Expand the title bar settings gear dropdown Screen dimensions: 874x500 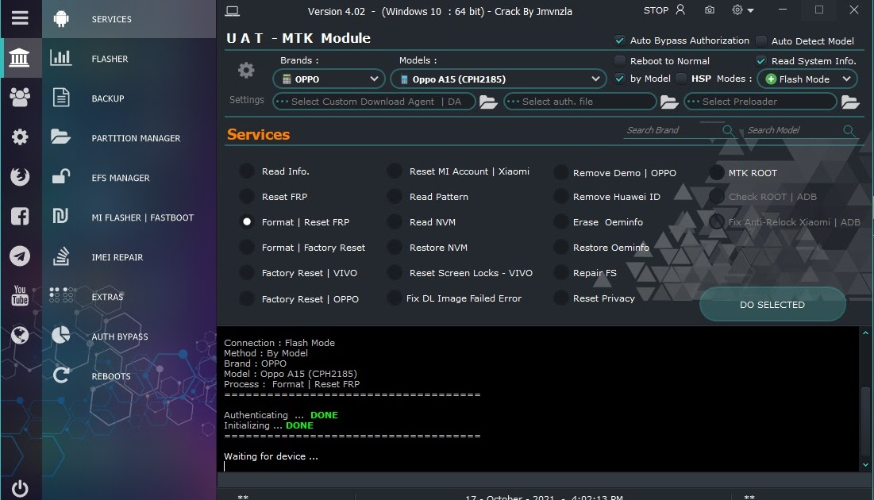tap(743, 10)
